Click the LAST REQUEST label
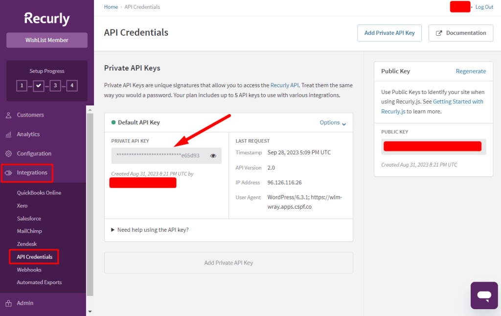This screenshot has width=501, height=316. tap(252, 141)
